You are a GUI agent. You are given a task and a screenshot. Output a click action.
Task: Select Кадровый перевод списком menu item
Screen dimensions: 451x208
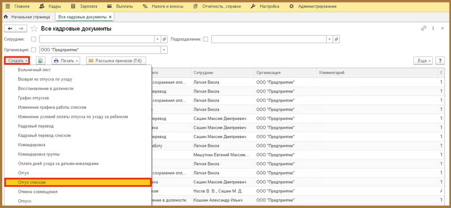tap(78, 135)
